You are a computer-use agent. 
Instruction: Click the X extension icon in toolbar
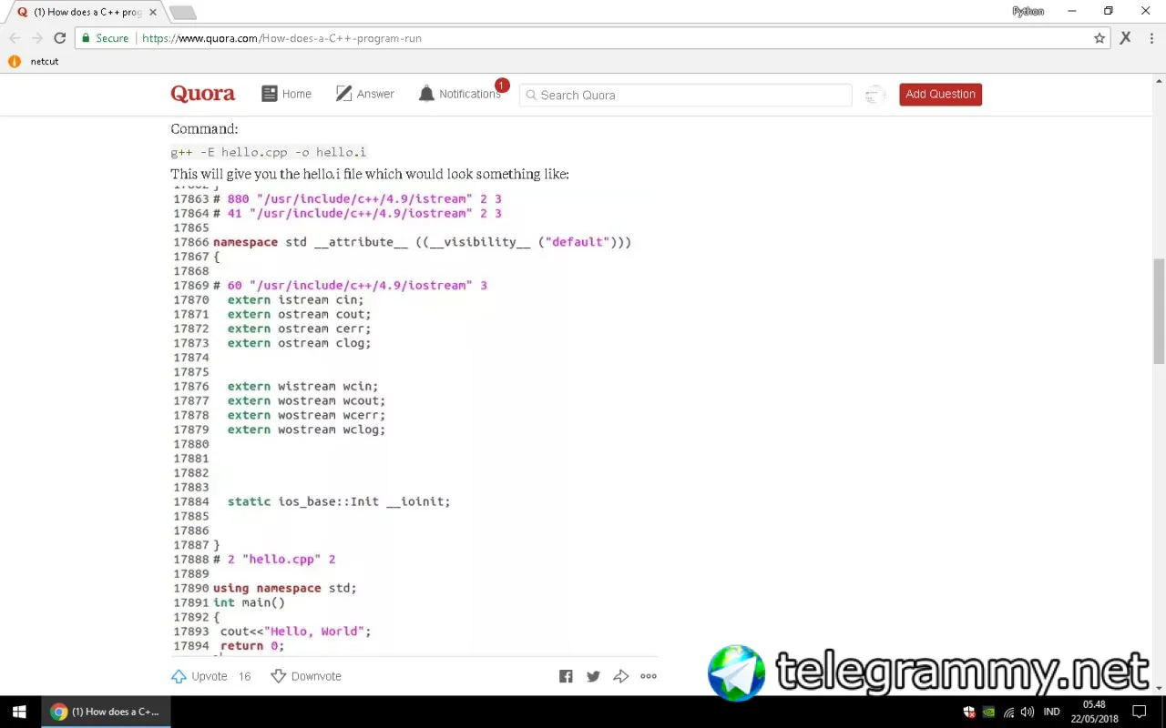coord(1126,38)
